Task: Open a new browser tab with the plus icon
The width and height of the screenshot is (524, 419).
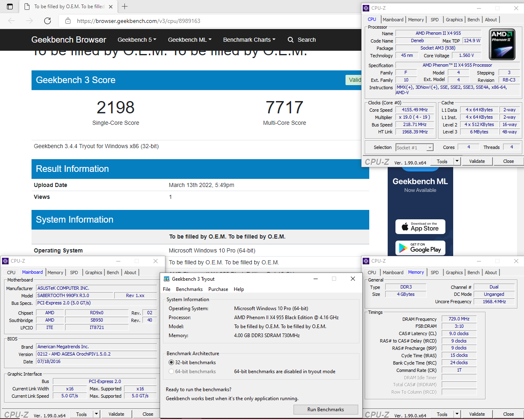Action: [x=125, y=7]
